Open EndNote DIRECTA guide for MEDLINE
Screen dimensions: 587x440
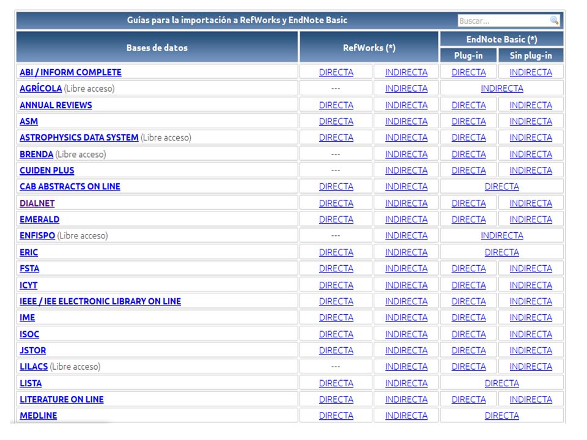(502, 416)
